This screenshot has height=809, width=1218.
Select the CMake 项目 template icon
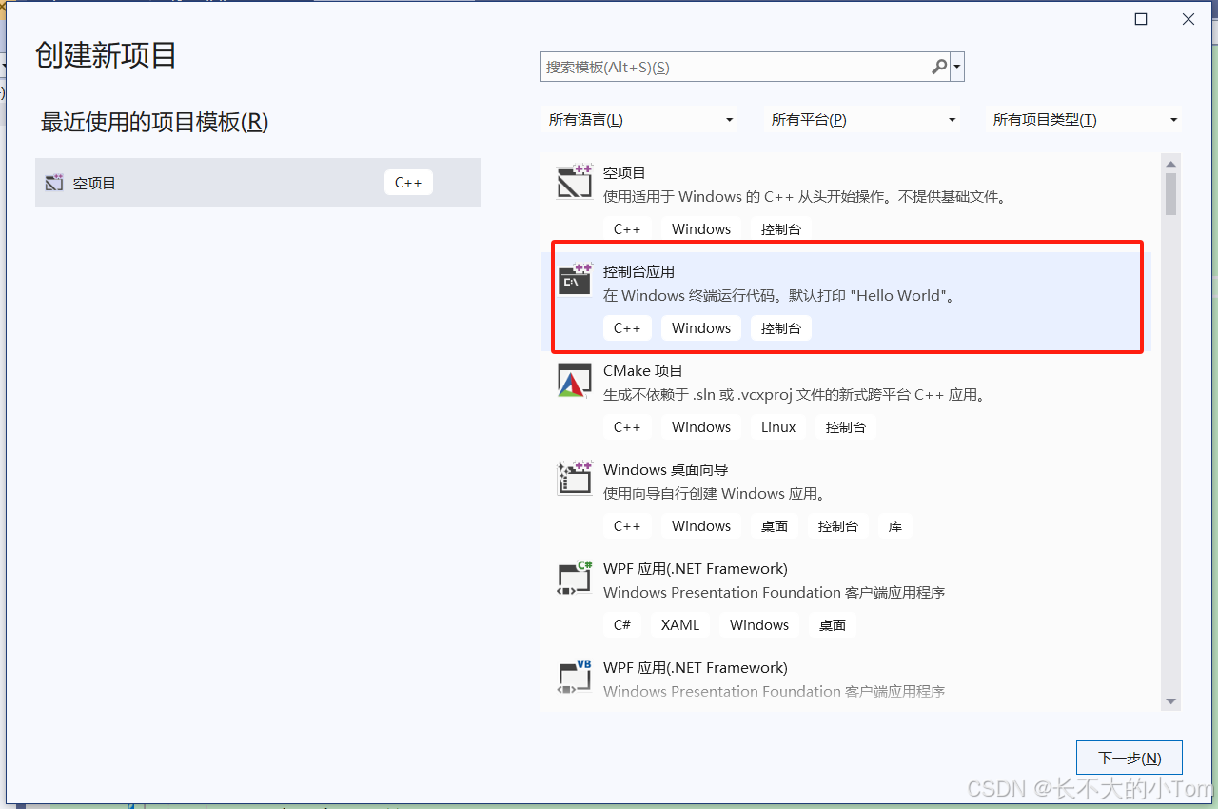574,380
